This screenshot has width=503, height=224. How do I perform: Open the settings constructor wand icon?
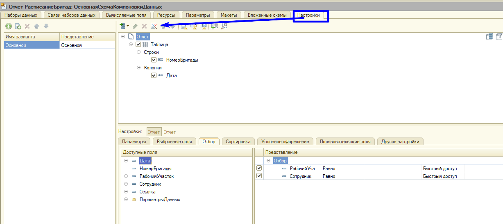pyautogui.click(x=154, y=26)
